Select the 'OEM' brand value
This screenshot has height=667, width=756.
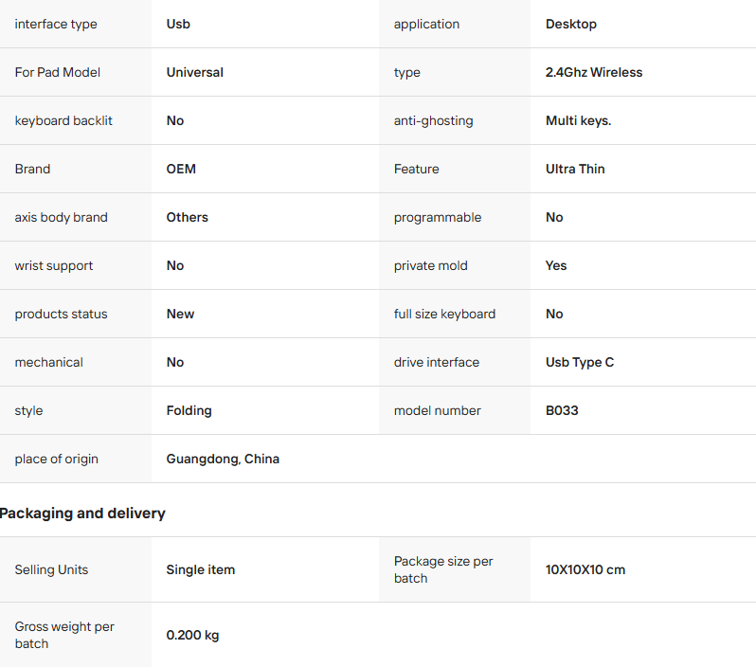pos(181,169)
